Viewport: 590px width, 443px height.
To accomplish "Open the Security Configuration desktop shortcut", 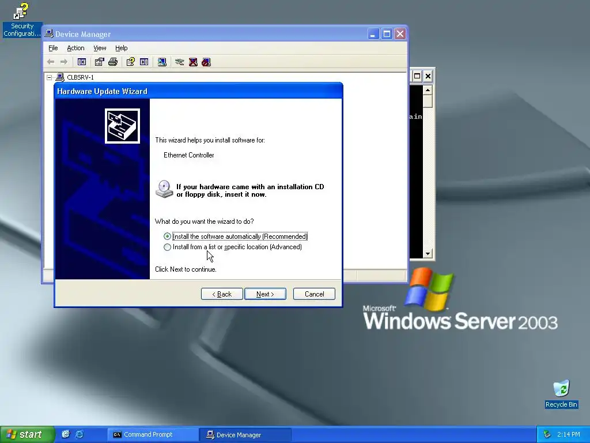I will pos(22,20).
